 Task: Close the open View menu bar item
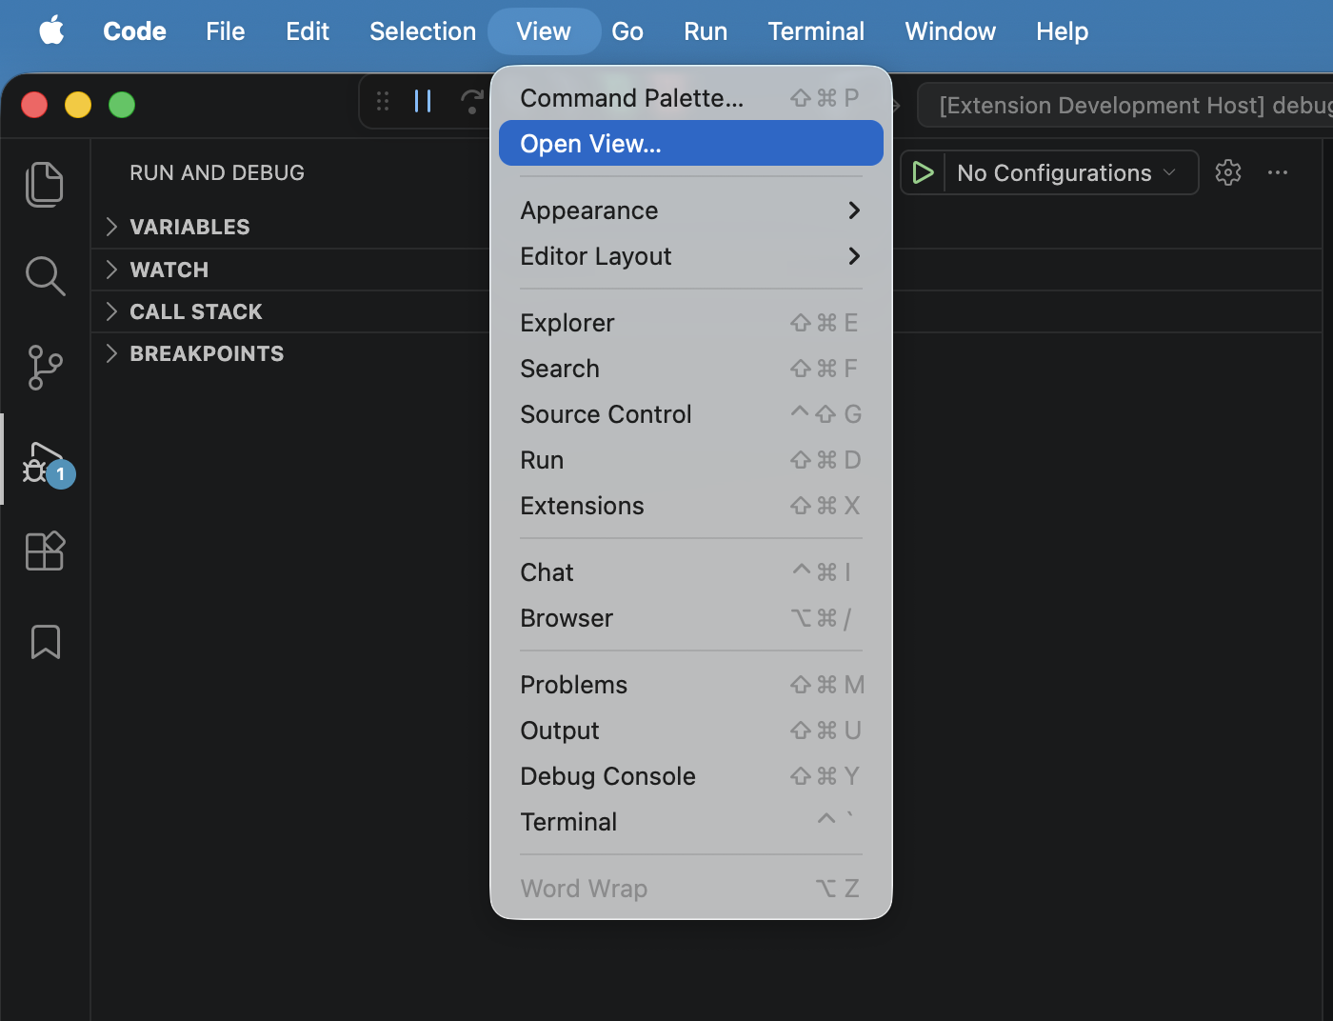pyautogui.click(x=544, y=30)
